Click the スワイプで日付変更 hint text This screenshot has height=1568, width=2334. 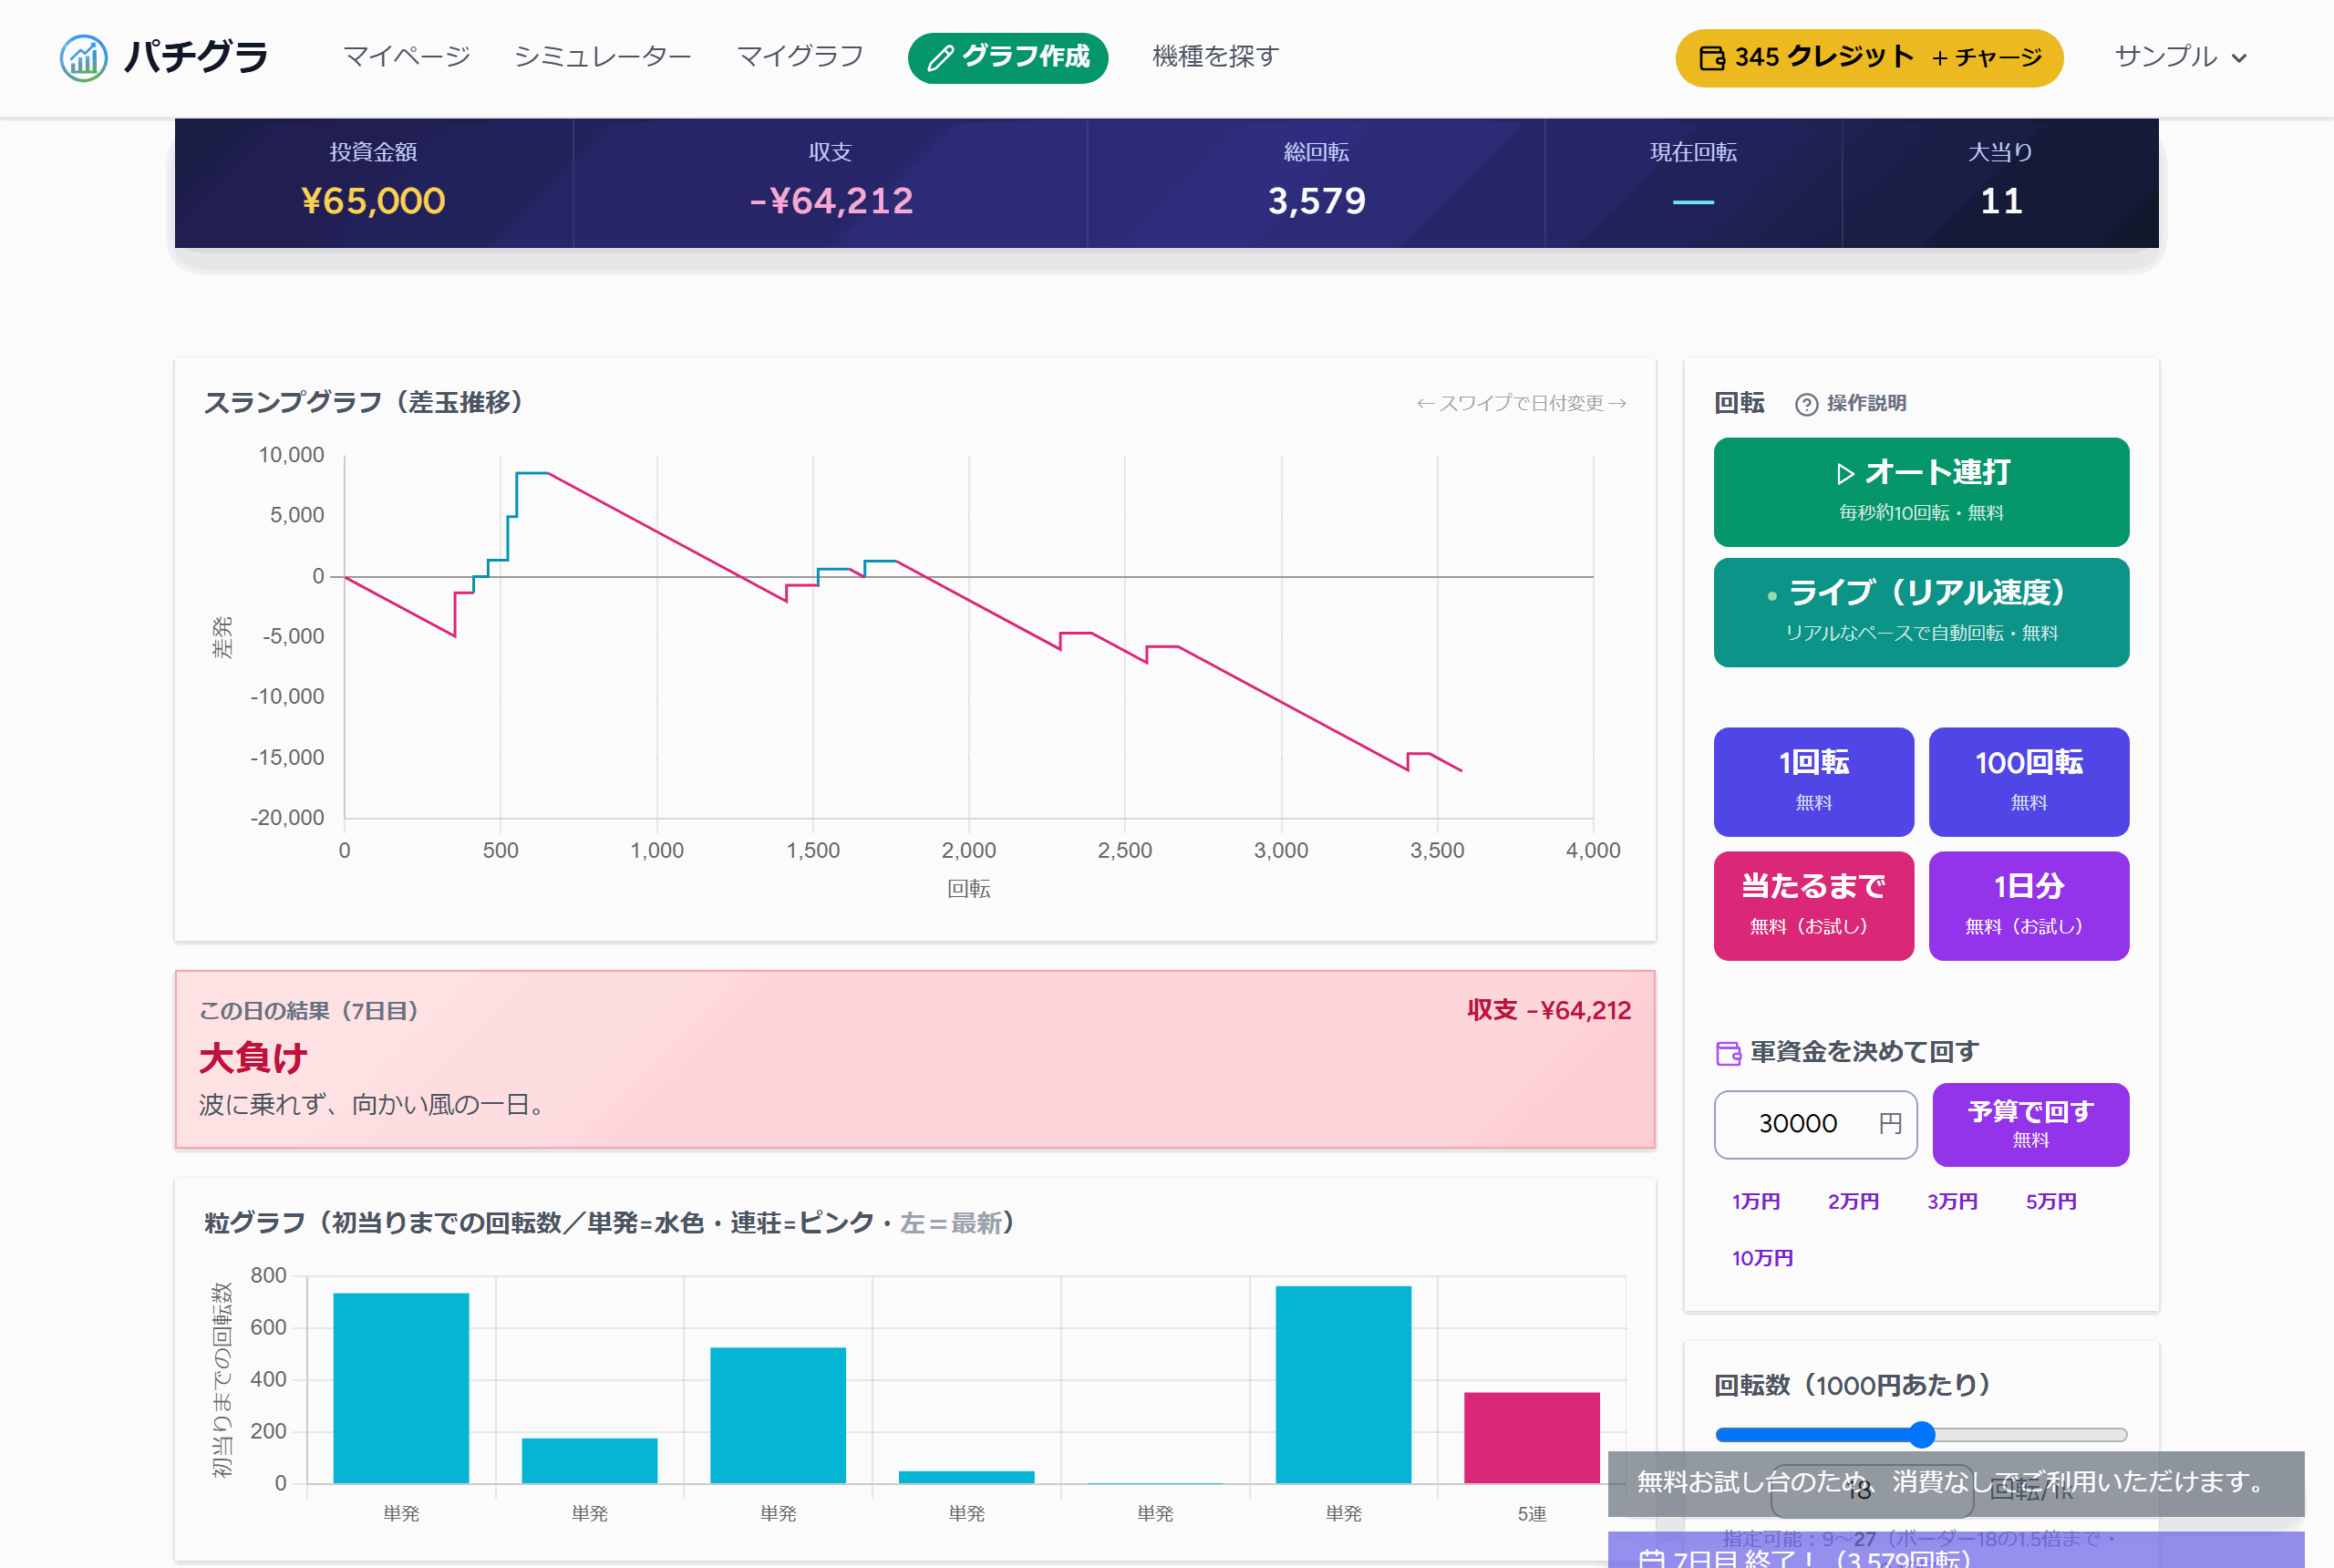(1521, 403)
